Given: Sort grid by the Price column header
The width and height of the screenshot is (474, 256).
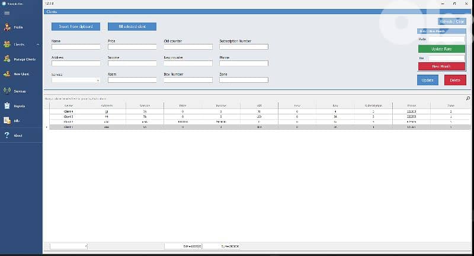Looking at the screenshot, I should (182, 105).
